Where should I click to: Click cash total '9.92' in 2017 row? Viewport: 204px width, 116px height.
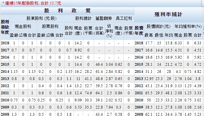pyautogui.click(x=78, y=50)
